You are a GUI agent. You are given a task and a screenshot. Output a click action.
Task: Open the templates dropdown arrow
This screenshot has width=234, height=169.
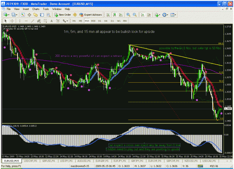[175, 15]
